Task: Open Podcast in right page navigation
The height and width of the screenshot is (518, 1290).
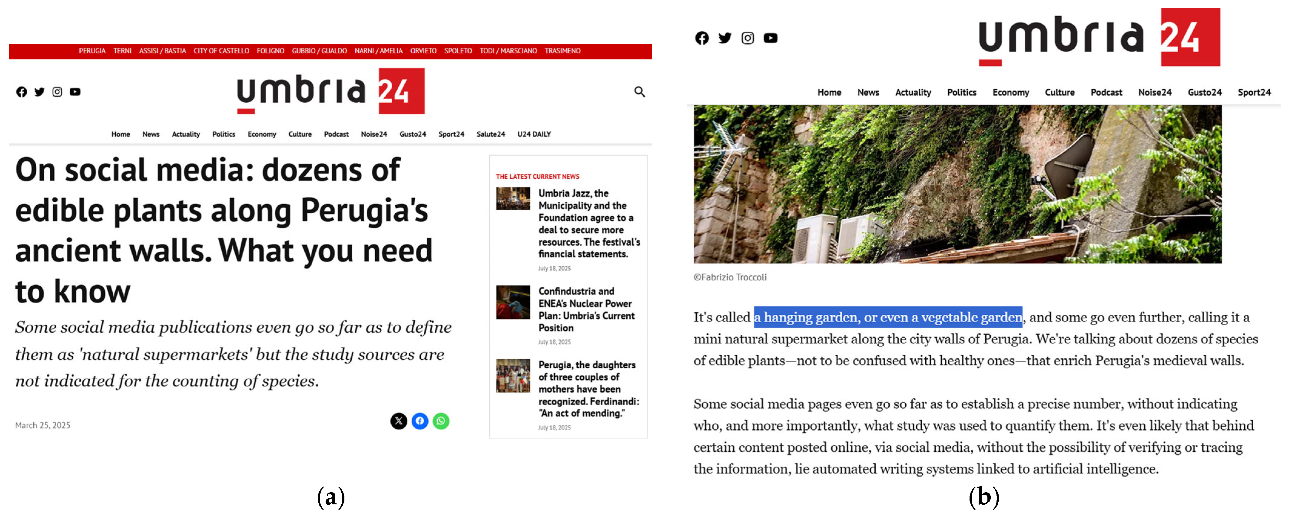Action: click(x=1107, y=93)
